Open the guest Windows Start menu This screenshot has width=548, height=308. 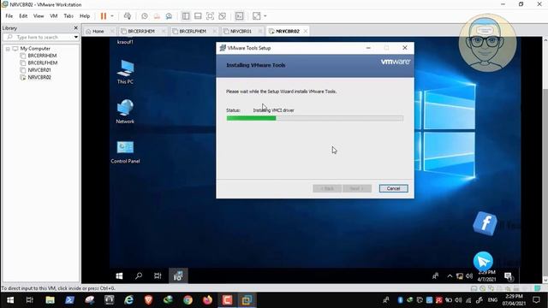click(x=119, y=275)
